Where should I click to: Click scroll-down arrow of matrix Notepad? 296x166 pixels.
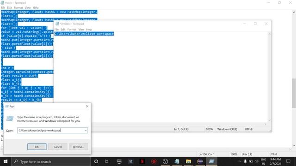(294, 145)
